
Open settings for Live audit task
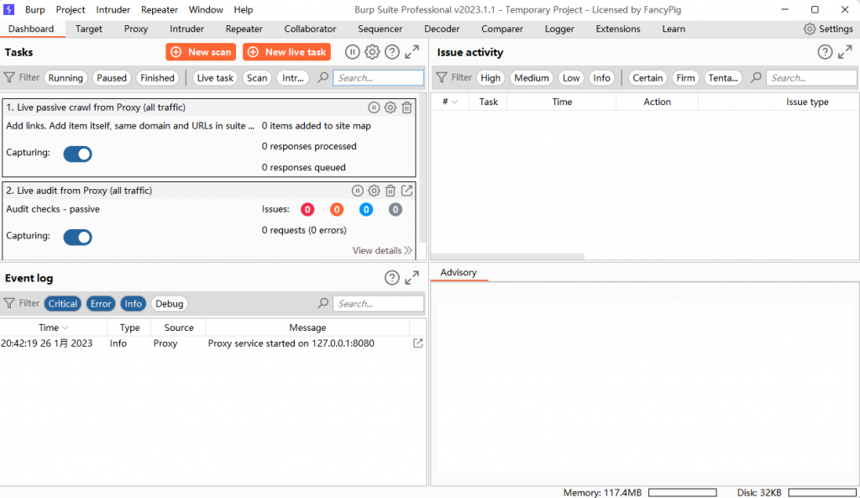coord(374,191)
